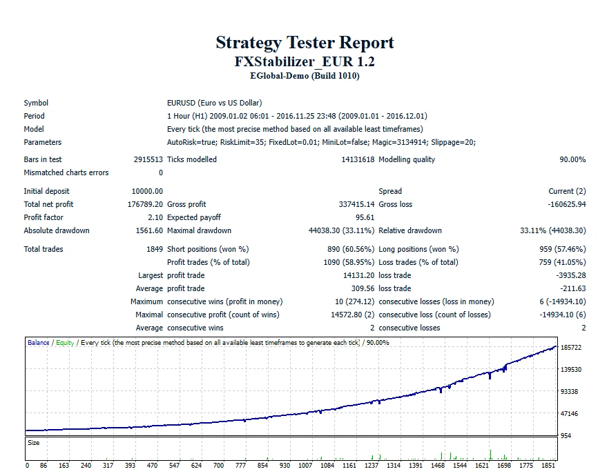Viewport: 598px width, 476px height.
Task: Click the Profit factor value 2.10
Action: click(154, 217)
